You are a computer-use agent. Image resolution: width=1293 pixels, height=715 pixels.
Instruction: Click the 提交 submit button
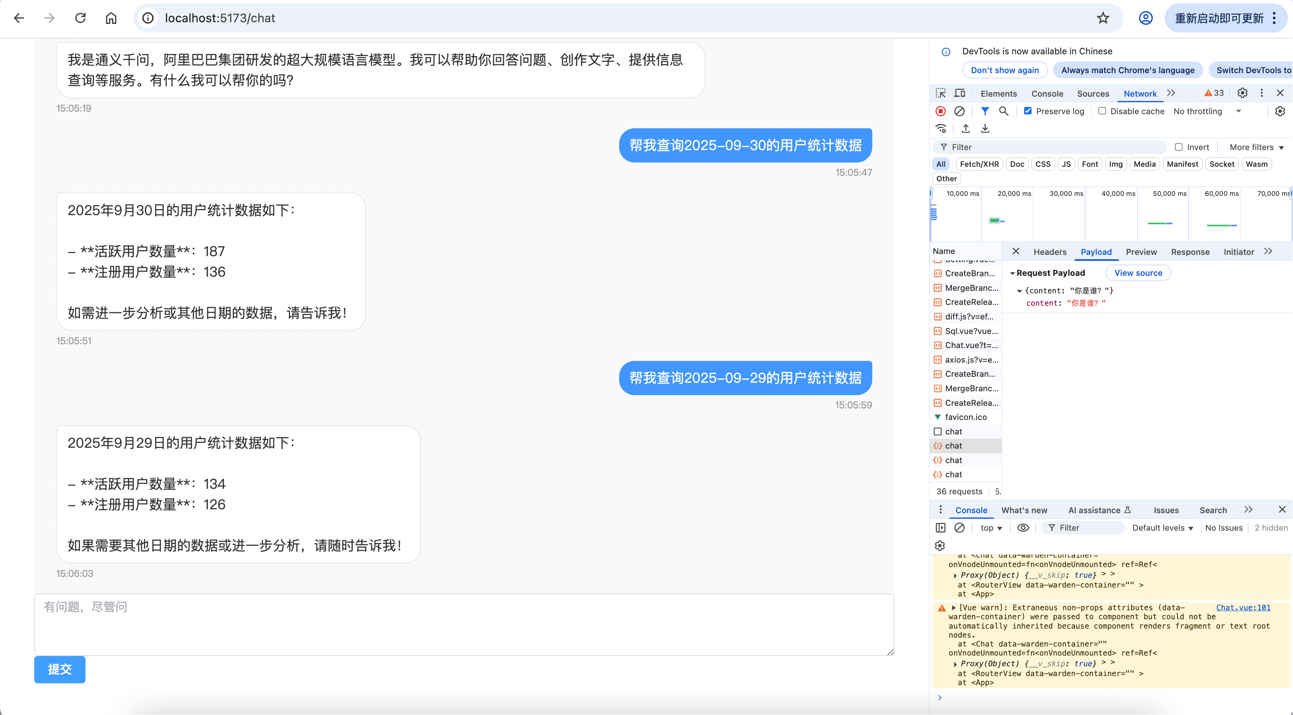click(x=60, y=669)
